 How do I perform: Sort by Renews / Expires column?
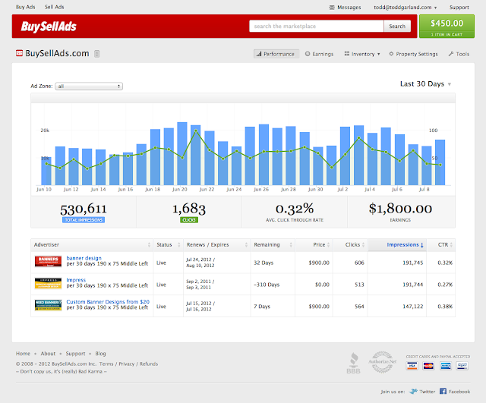217,244
